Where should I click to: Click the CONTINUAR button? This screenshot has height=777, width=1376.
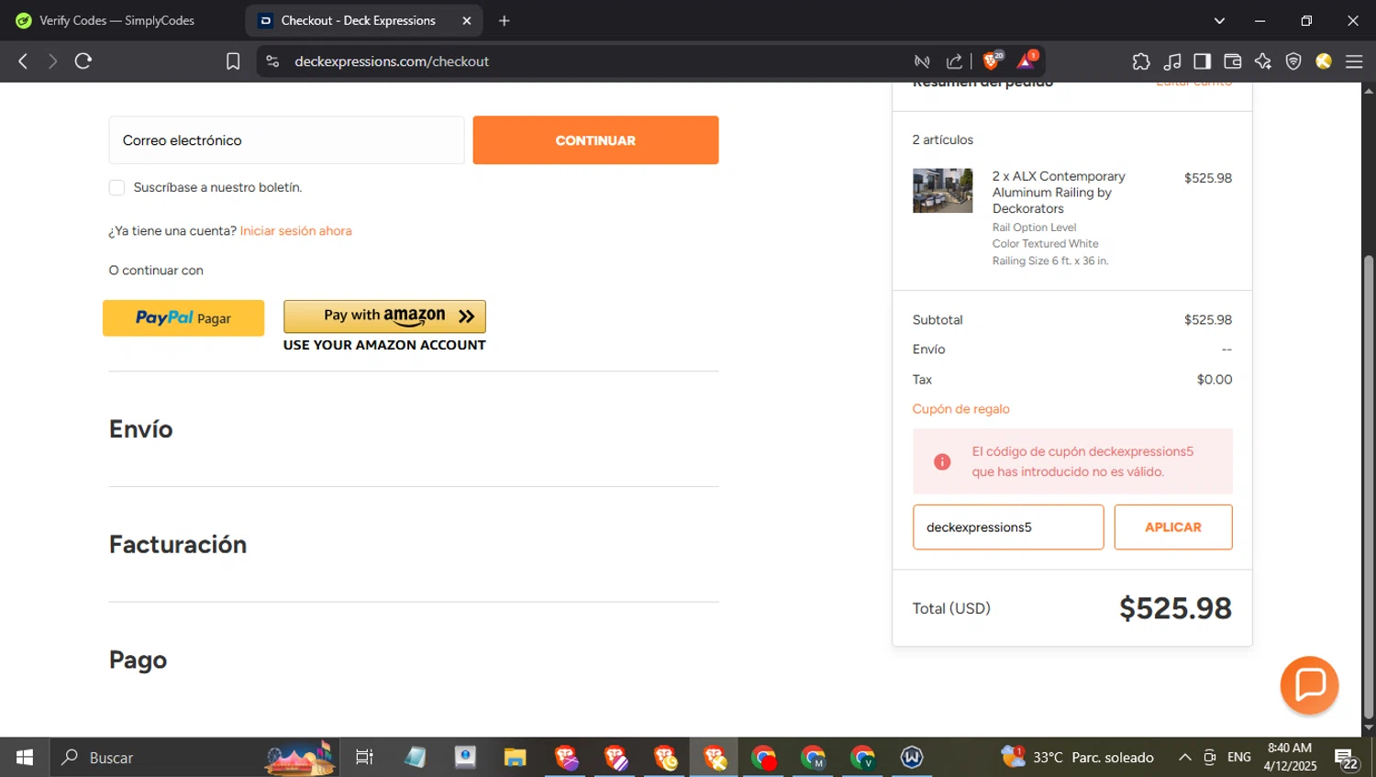click(595, 140)
